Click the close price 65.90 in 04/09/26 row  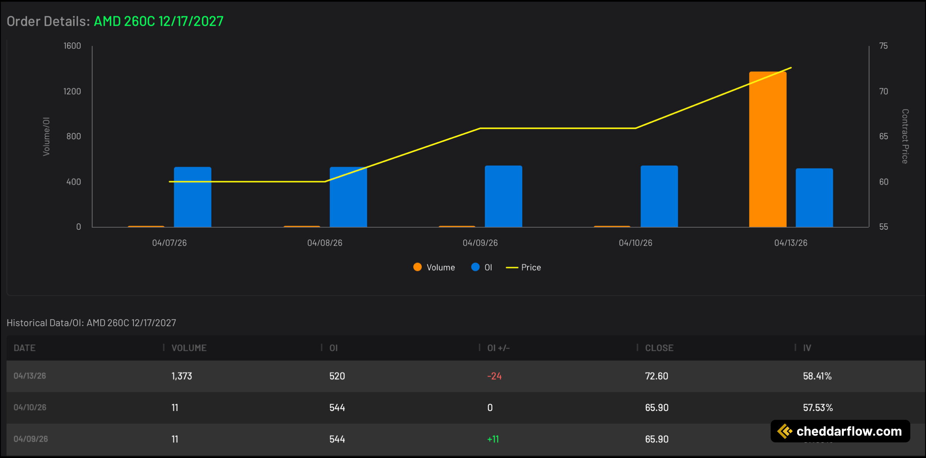tap(657, 439)
